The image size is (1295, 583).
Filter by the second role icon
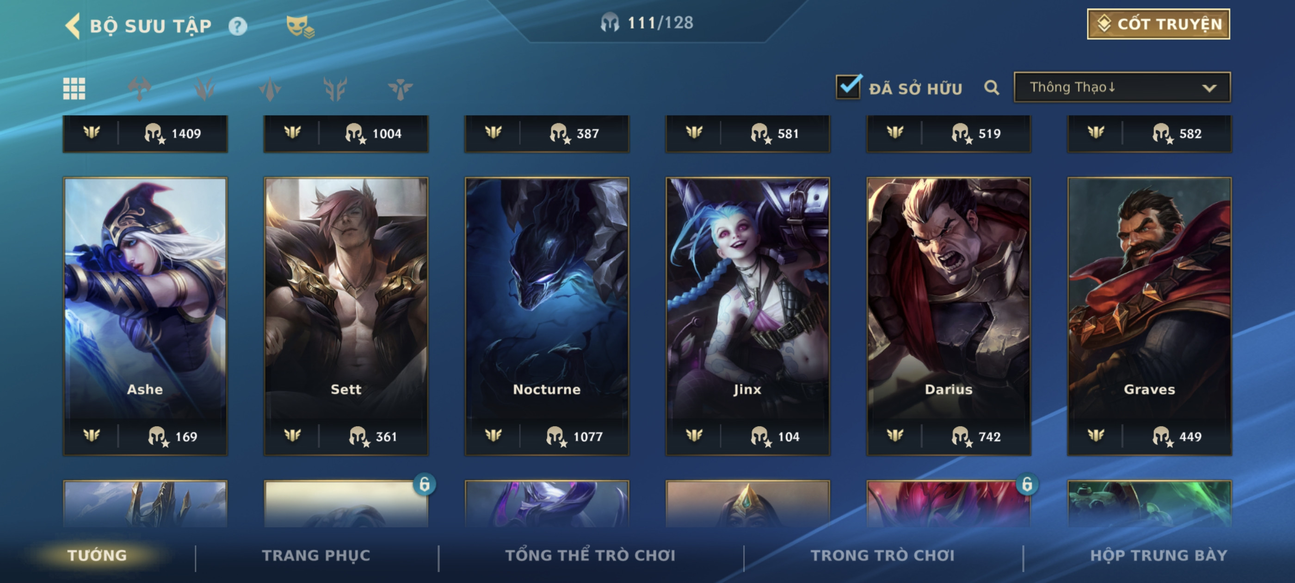pyautogui.click(x=204, y=89)
